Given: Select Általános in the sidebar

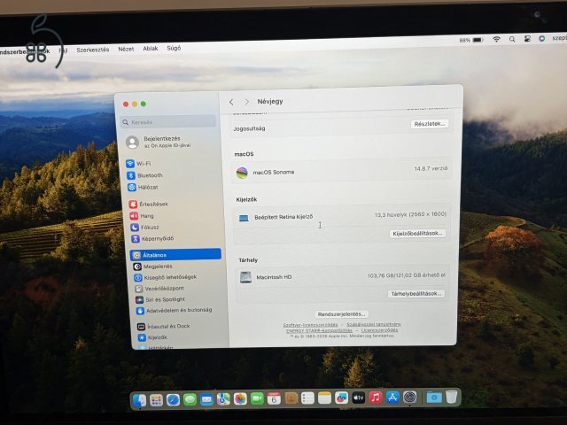Looking at the screenshot, I should click(175, 254).
